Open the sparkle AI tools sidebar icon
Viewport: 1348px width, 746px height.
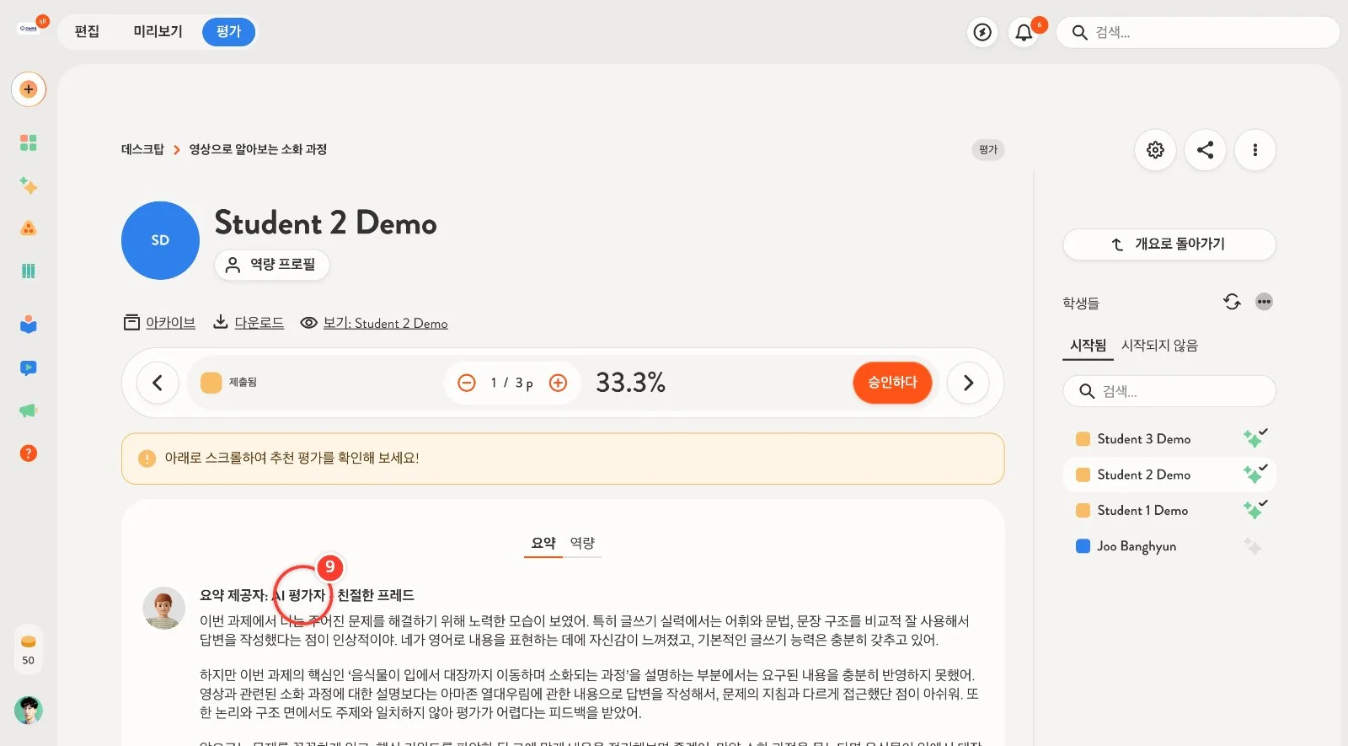coord(29,185)
